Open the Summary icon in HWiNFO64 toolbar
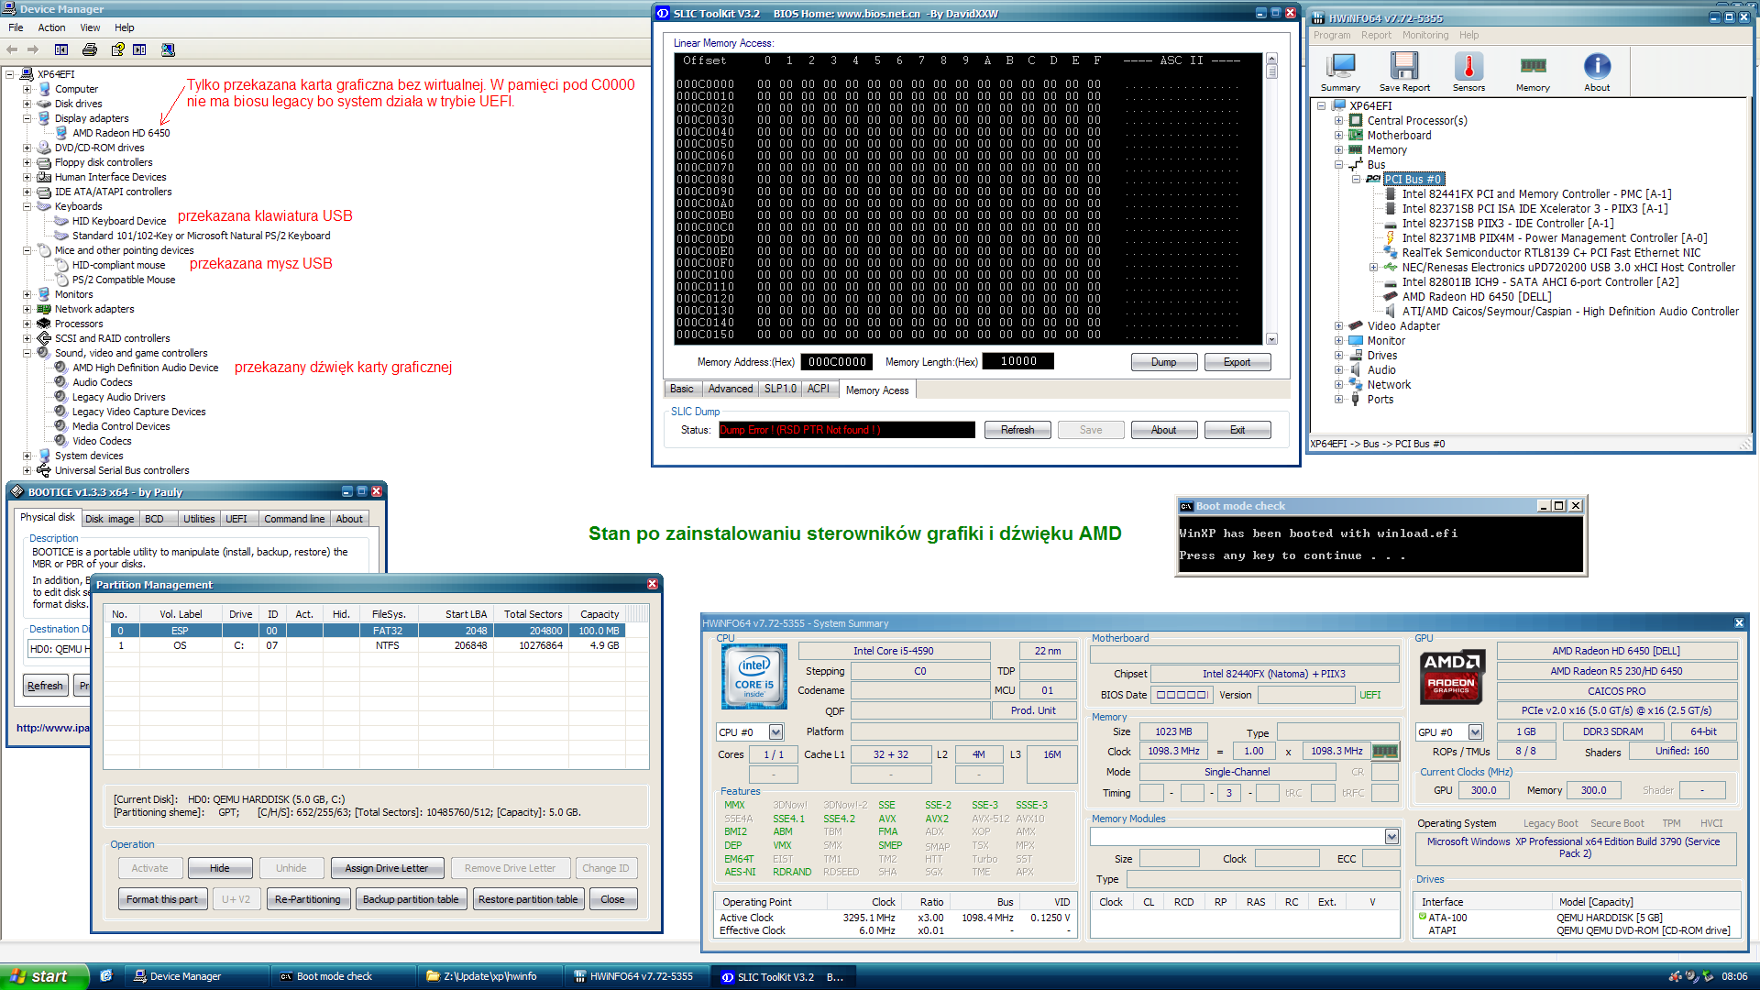The image size is (1760, 990). point(1340,67)
